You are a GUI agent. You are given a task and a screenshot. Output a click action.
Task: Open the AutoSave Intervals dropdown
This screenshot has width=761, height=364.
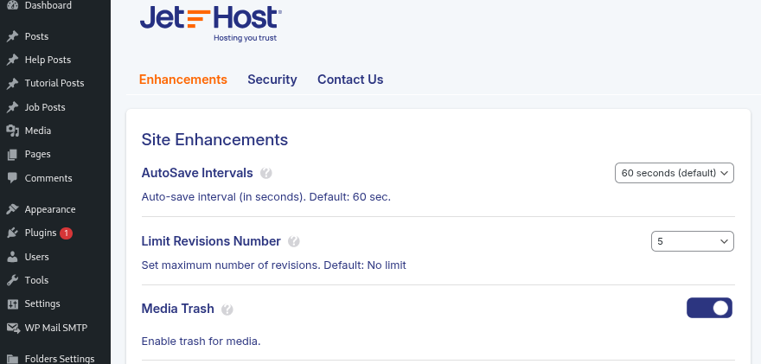[x=675, y=173]
